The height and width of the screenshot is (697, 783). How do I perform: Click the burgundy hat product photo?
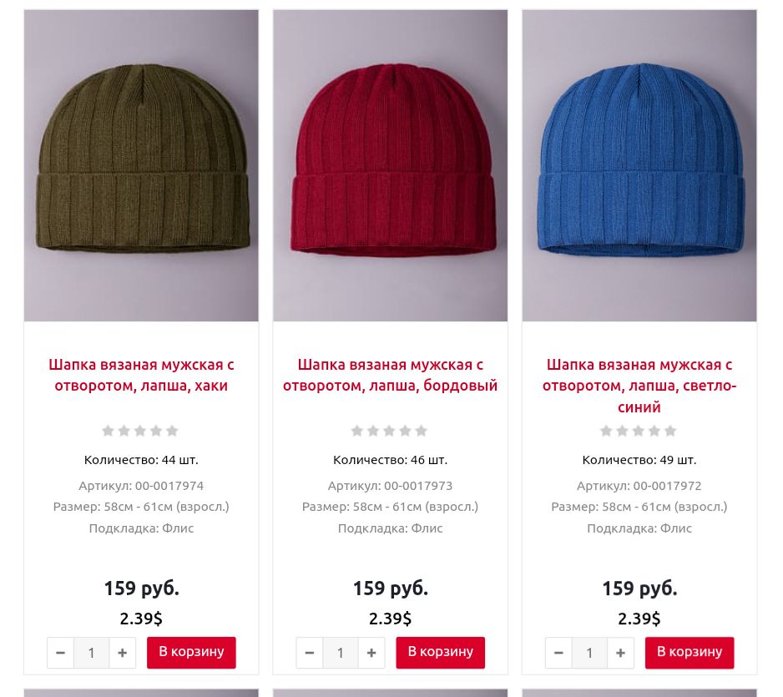[x=391, y=165]
